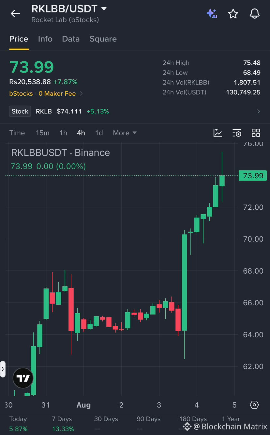Tap the 24h High value 75.48

[x=252, y=63]
